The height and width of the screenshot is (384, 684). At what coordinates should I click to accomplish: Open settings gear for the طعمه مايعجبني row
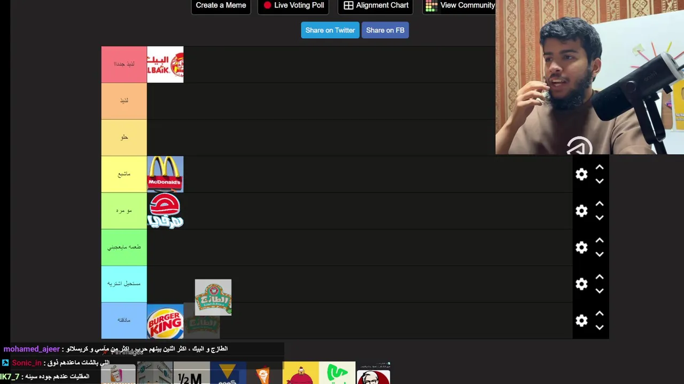point(581,247)
